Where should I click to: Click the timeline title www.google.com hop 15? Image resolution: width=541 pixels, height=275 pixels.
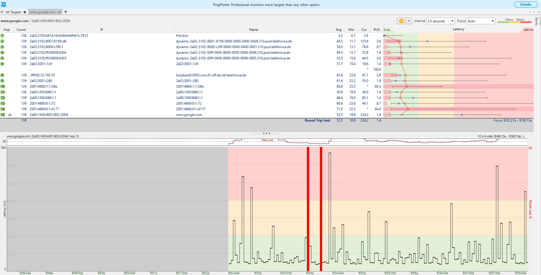(43, 136)
